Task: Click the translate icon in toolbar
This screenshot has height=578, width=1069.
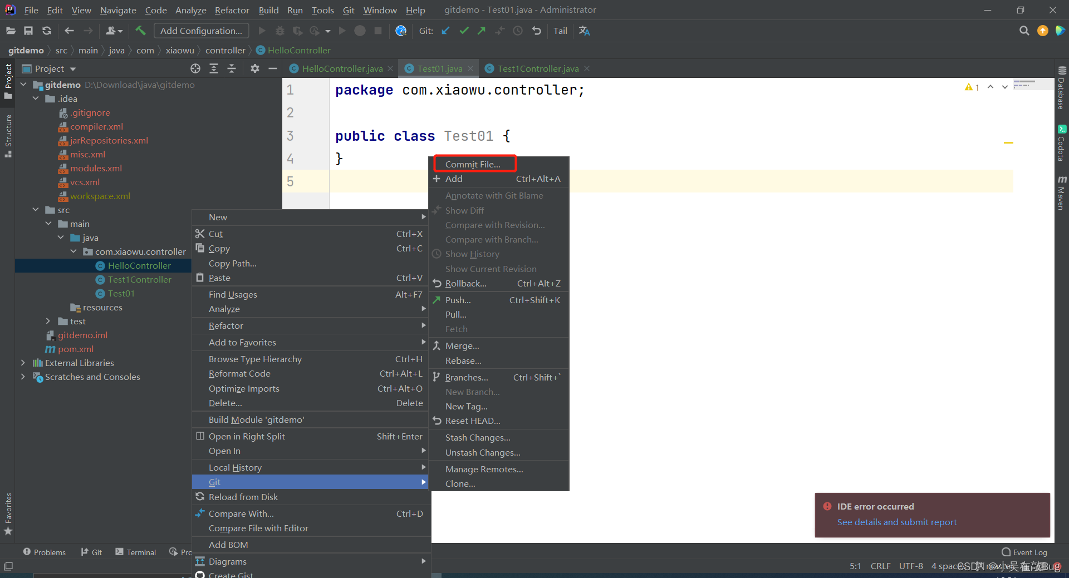Action: [x=584, y=31]
